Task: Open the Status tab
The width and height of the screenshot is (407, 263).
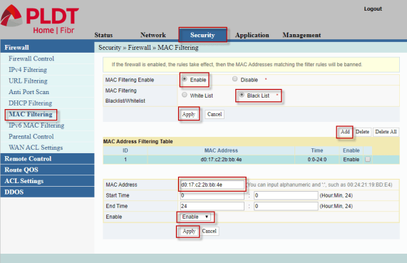Action: tap(103, 35)
